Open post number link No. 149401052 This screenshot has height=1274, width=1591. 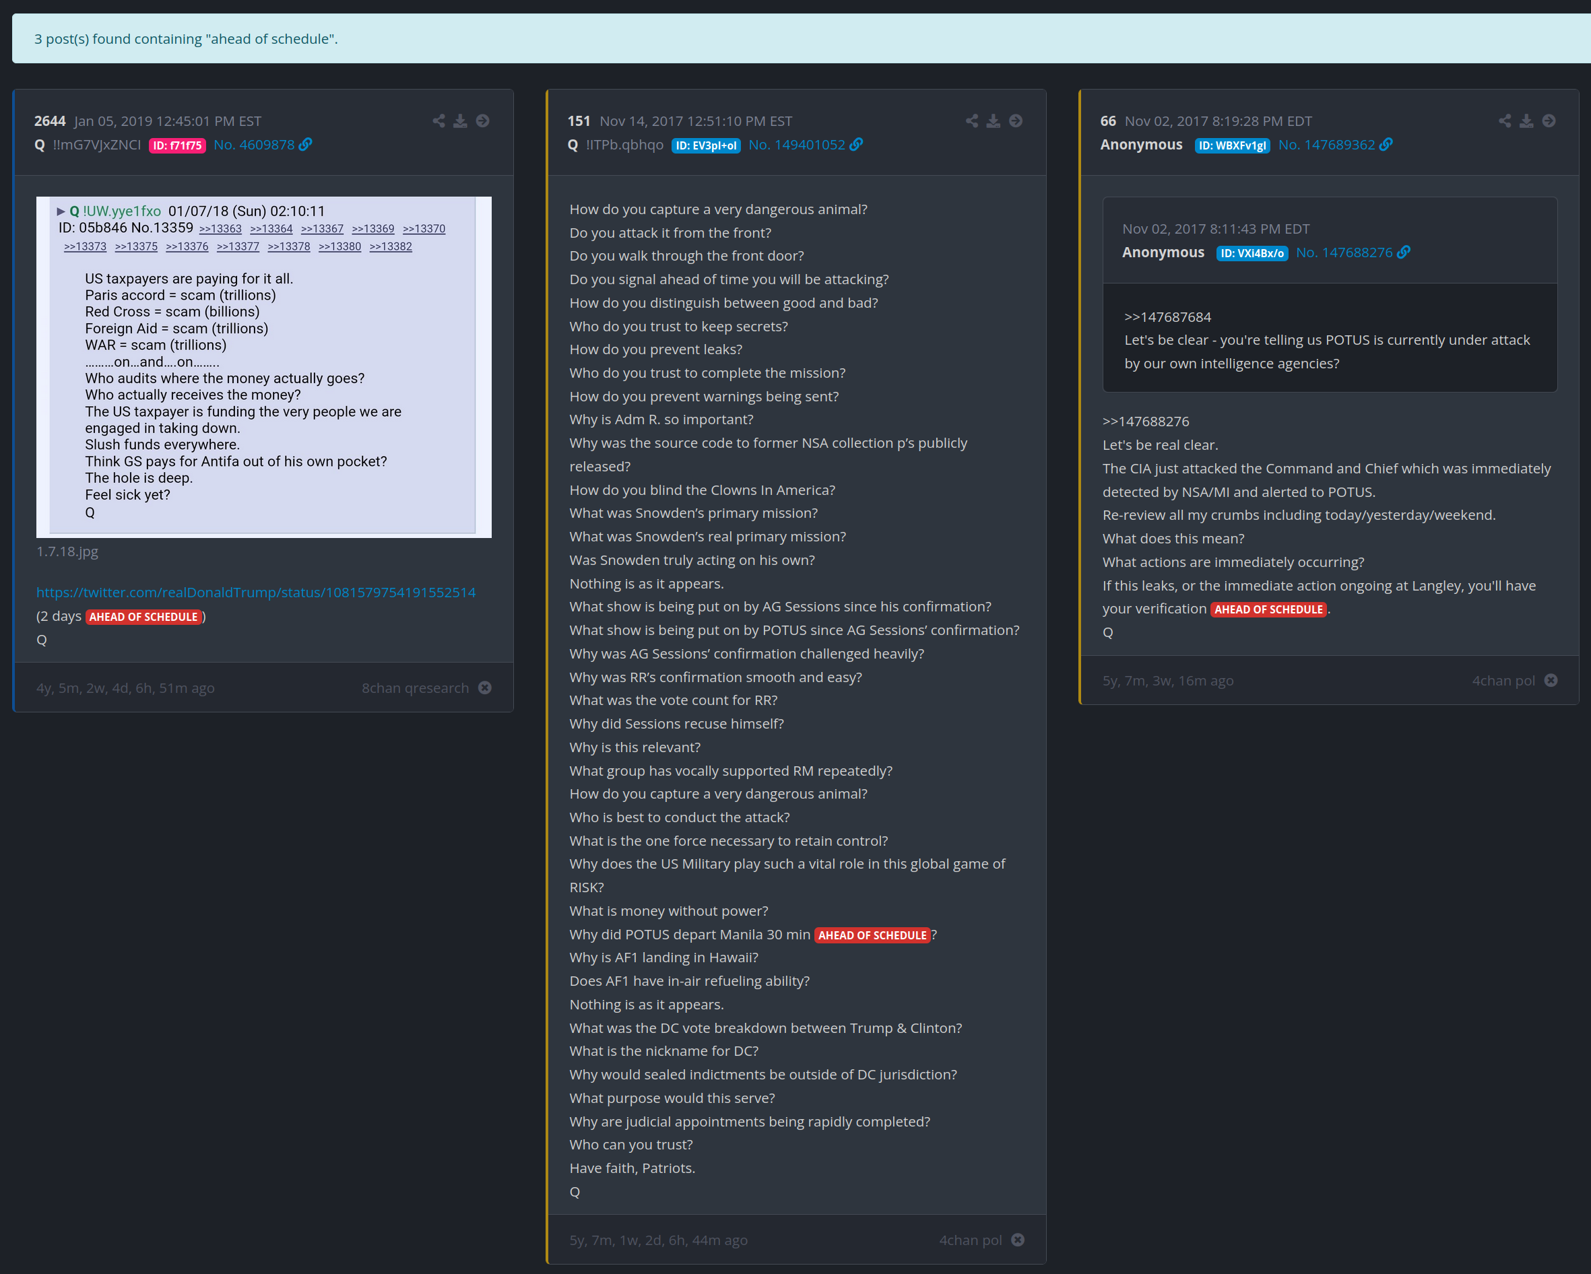click(x=796, y=145)
